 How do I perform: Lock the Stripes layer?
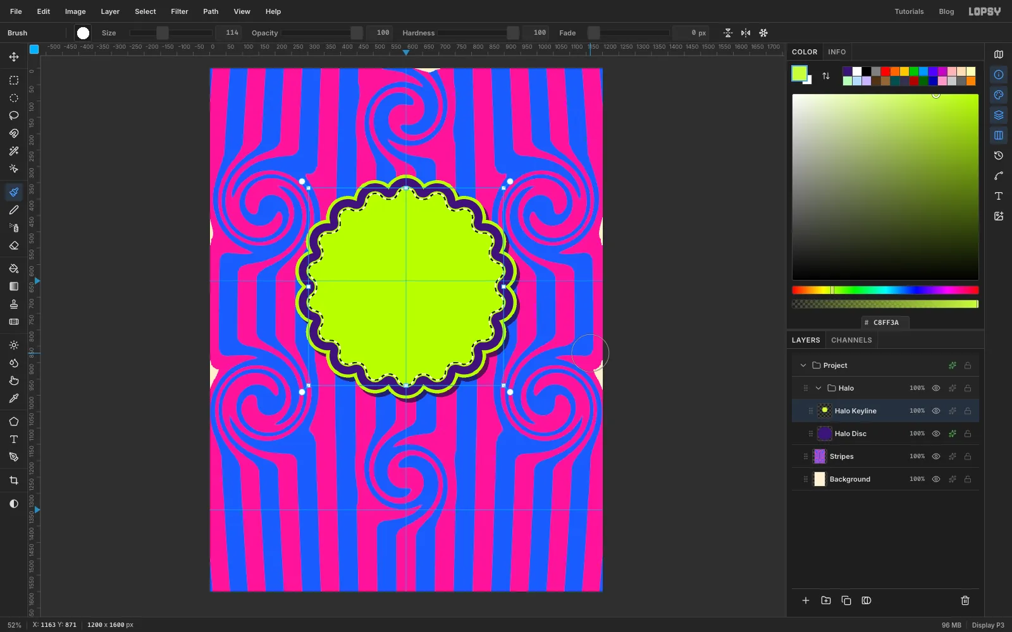pos(968,456)
